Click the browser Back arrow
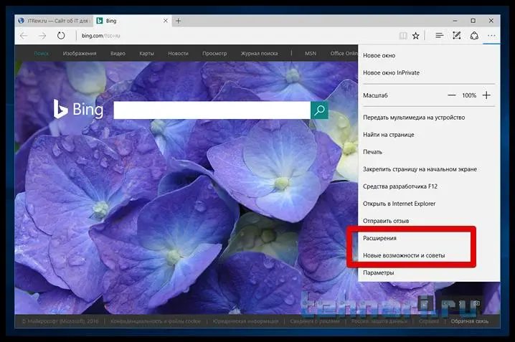 (24, 35)
